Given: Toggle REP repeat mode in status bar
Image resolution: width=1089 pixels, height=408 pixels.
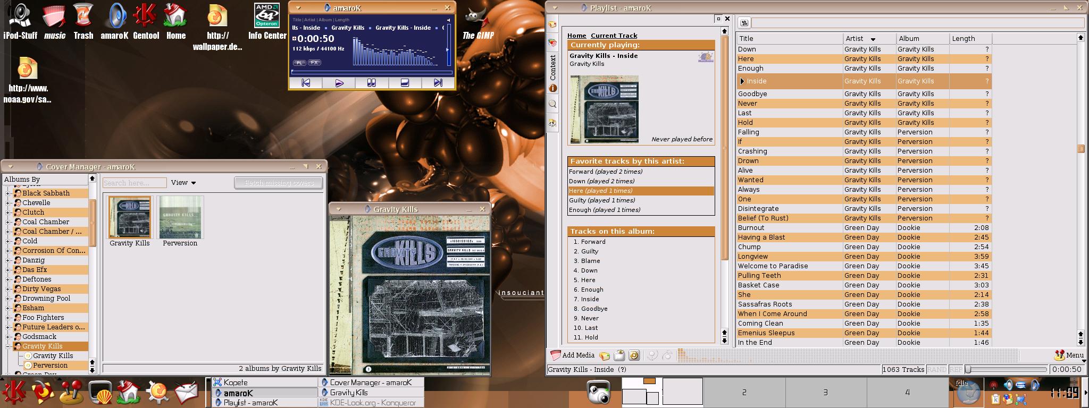Looking at the screenshot, I should click(x=956, y=369).
